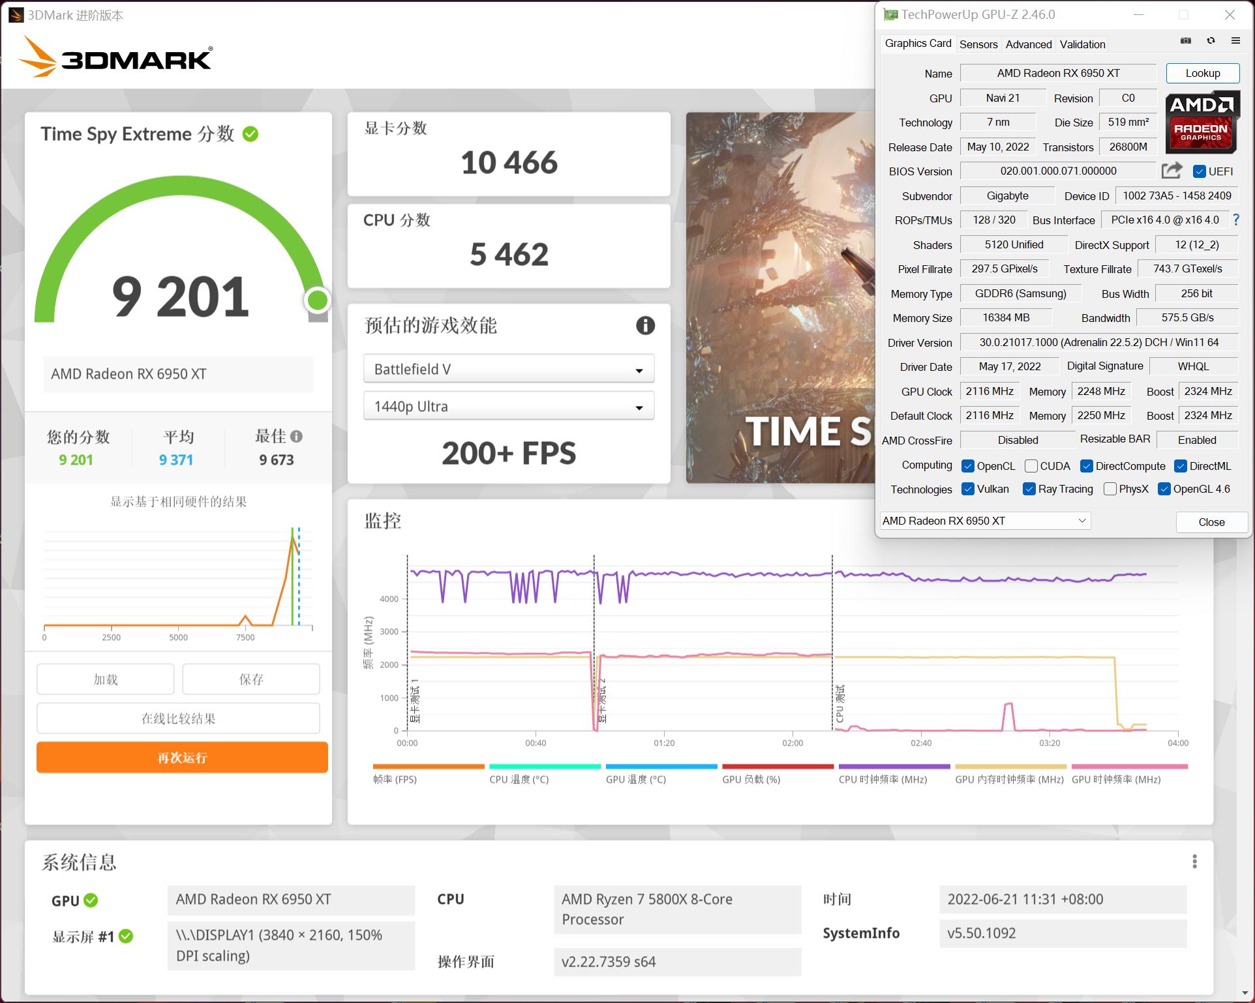Refresh GPU-Z readings via refresh icon

click(x=1211, y=40)
